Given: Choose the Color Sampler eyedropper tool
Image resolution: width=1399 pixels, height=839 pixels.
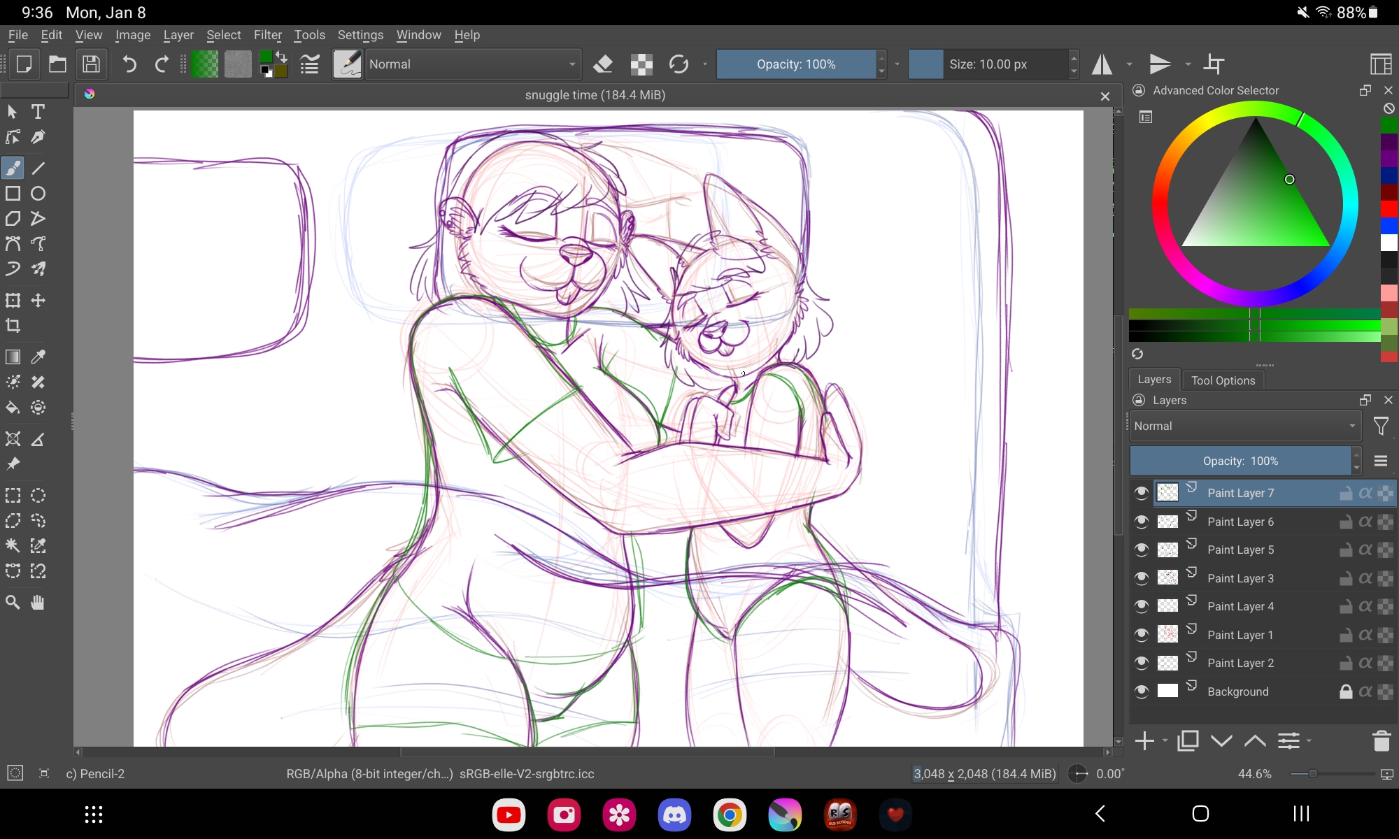Looking at the screenshot, I should (x=38, y=357).
